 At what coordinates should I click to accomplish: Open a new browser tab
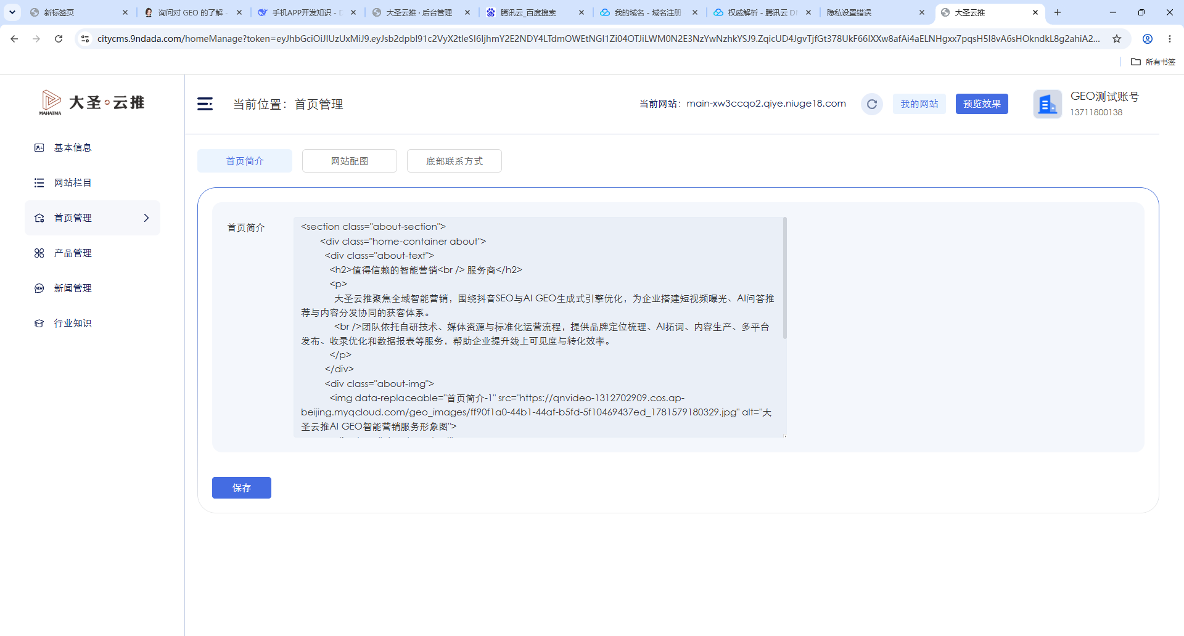point(1058,12)
